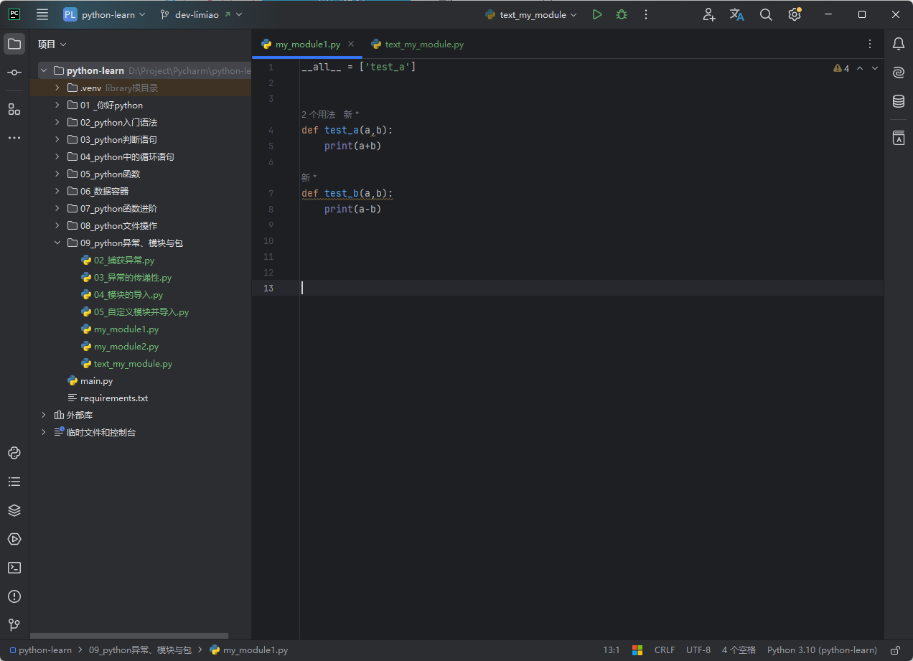Expand the .venv folder chevron
913x661 pixels.
[57, 88]
